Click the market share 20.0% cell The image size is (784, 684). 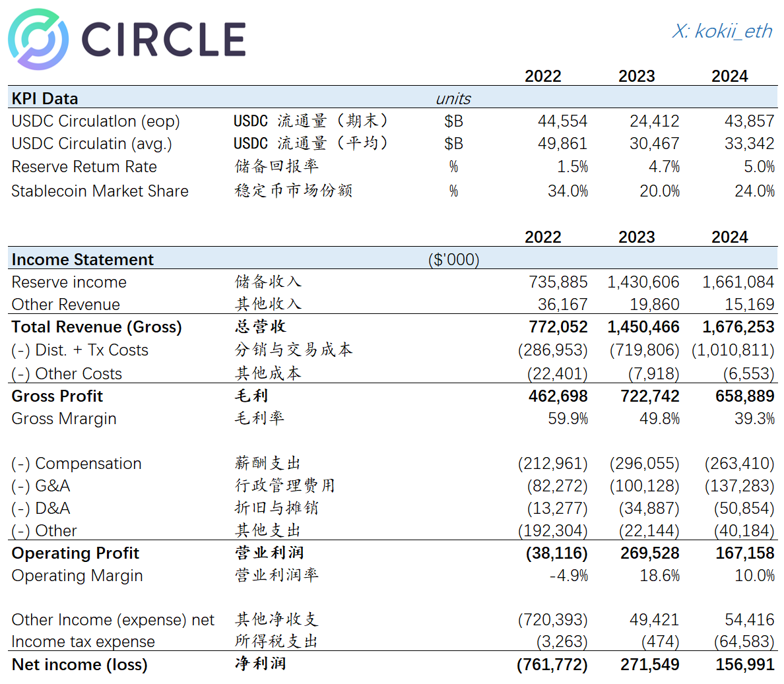[x=659, y=191]
